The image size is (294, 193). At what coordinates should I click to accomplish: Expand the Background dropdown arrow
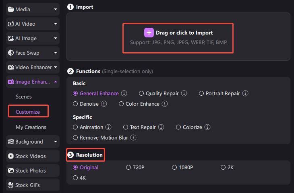(56, 142)
